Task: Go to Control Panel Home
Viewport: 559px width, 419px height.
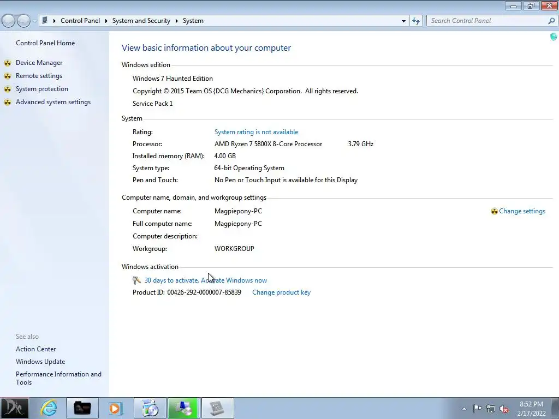Action: 45,43
